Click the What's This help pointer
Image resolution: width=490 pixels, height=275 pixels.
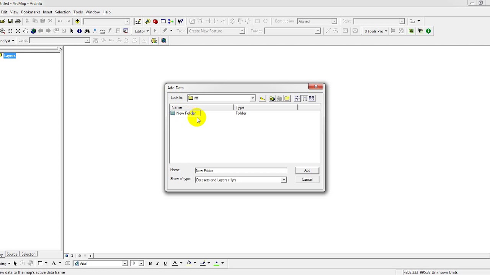coord(180,21)
